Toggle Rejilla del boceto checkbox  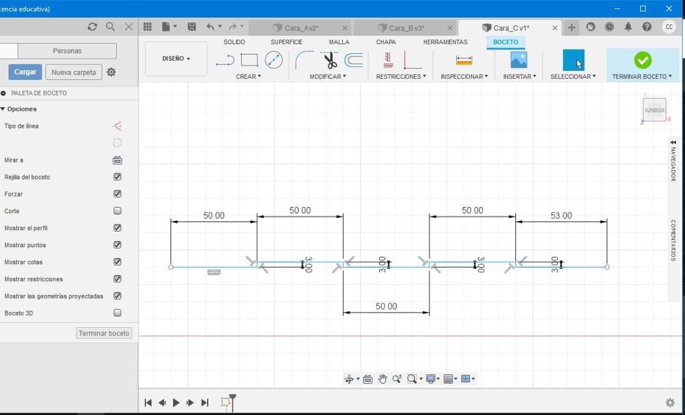pos(117,177)
